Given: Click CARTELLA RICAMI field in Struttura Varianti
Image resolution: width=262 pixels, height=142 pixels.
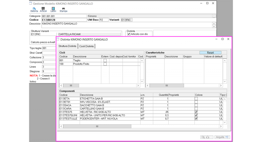Looking at the screenshot, I should [x=89, y=34].
